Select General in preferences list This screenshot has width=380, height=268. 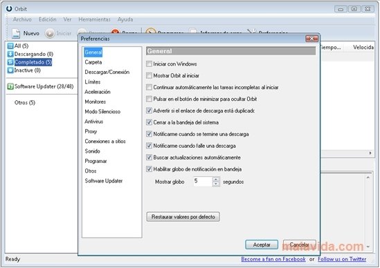tap(93, 52)
